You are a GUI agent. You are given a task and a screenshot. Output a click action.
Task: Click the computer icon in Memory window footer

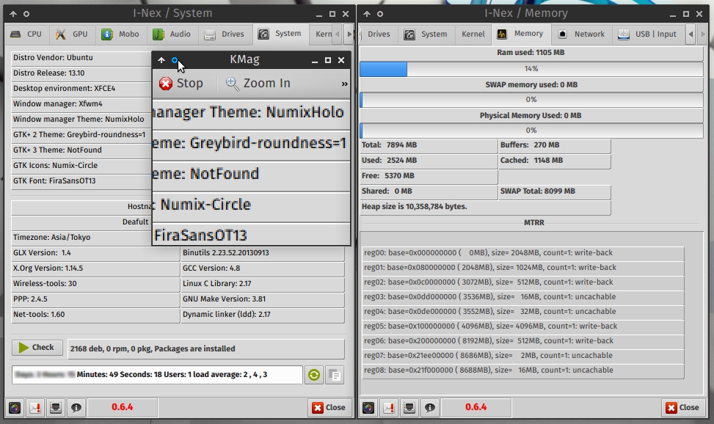409,407
